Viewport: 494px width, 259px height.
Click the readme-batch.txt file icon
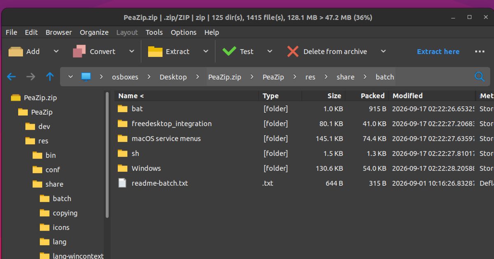coord(122,183)
